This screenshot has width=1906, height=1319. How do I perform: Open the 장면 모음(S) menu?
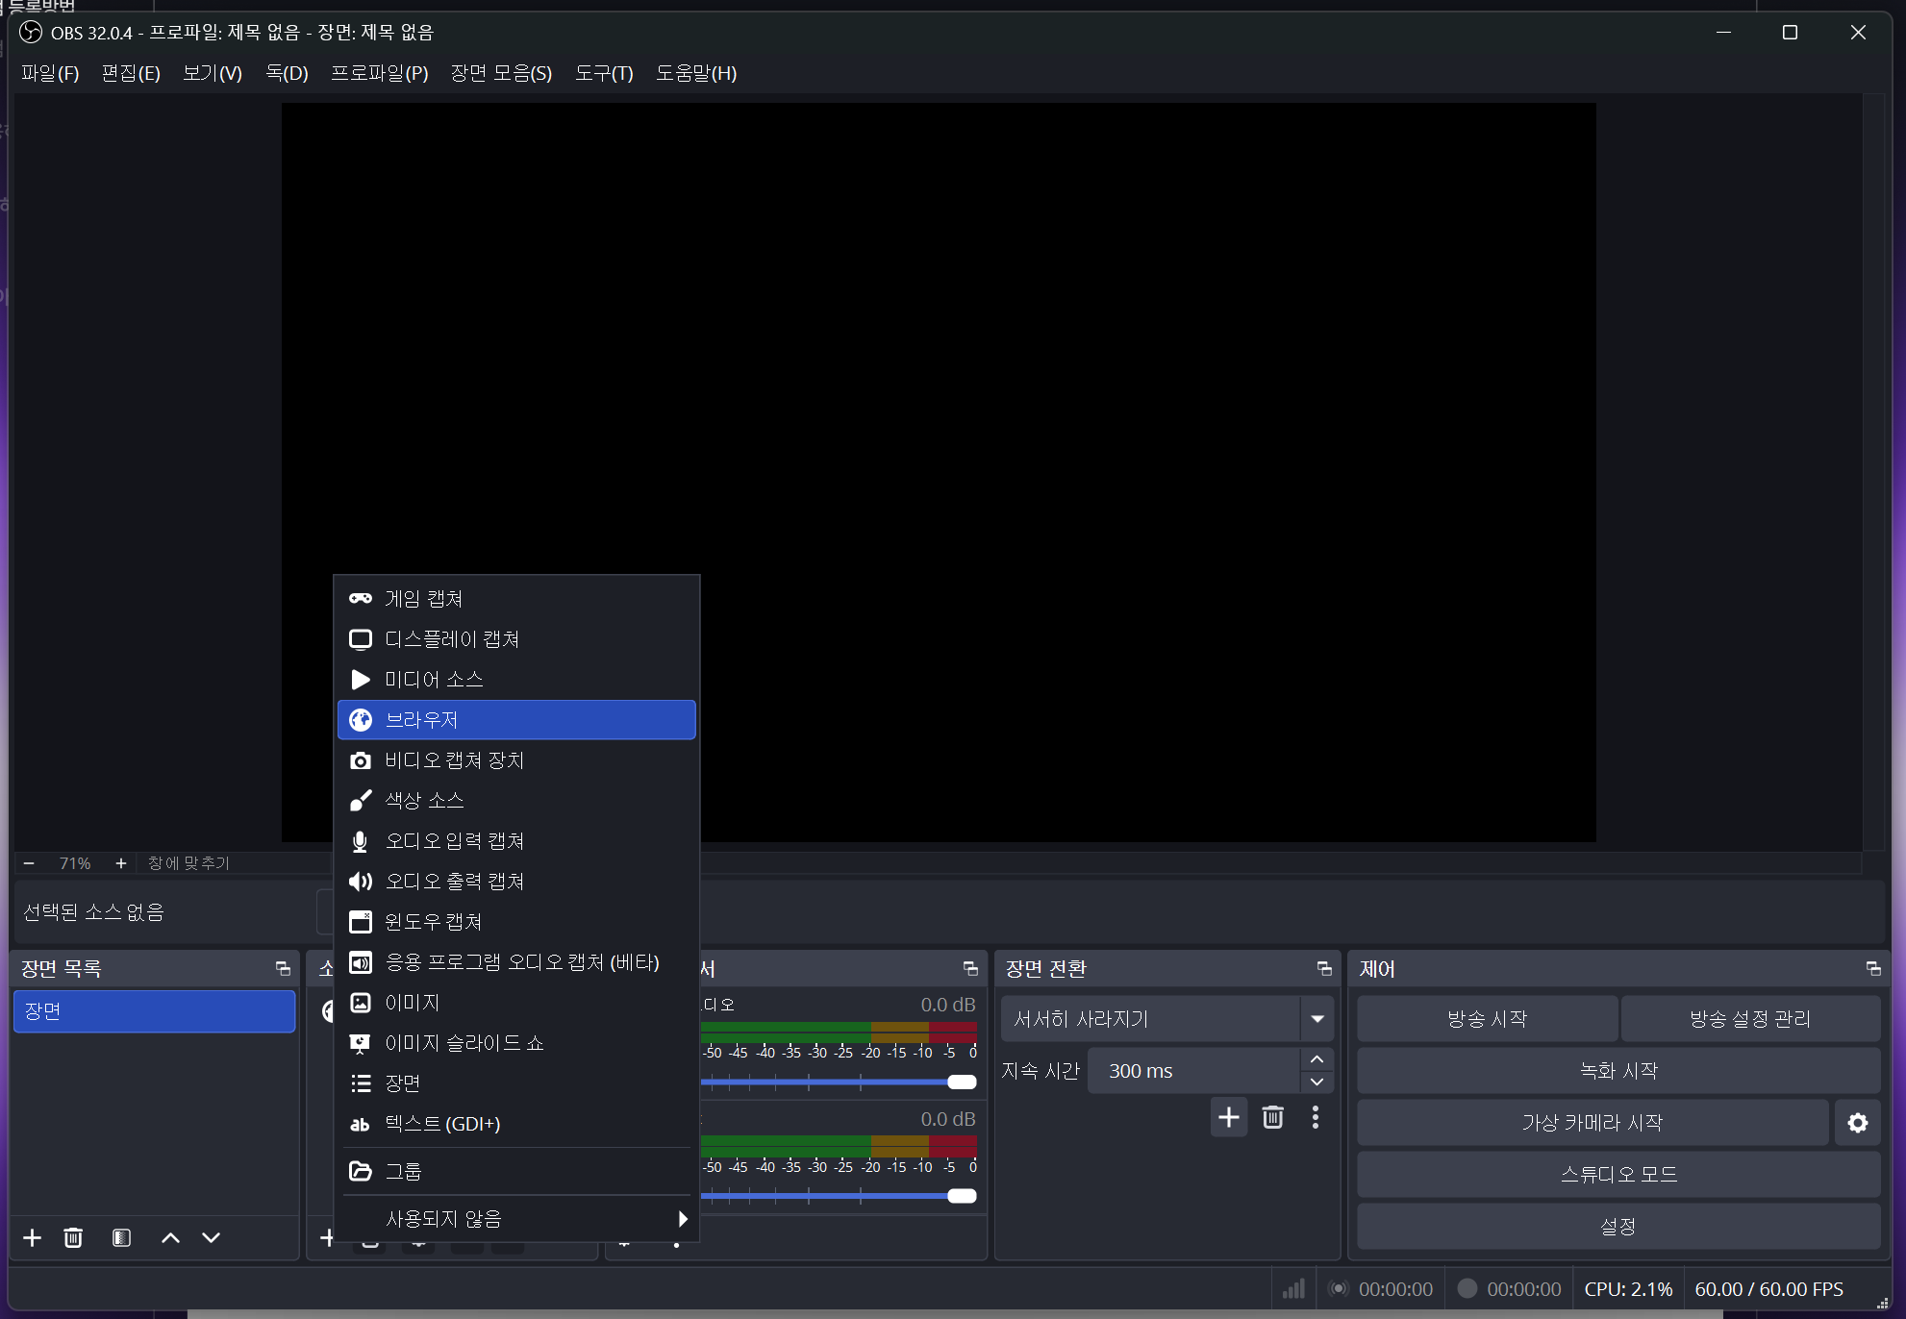(501, 73)
